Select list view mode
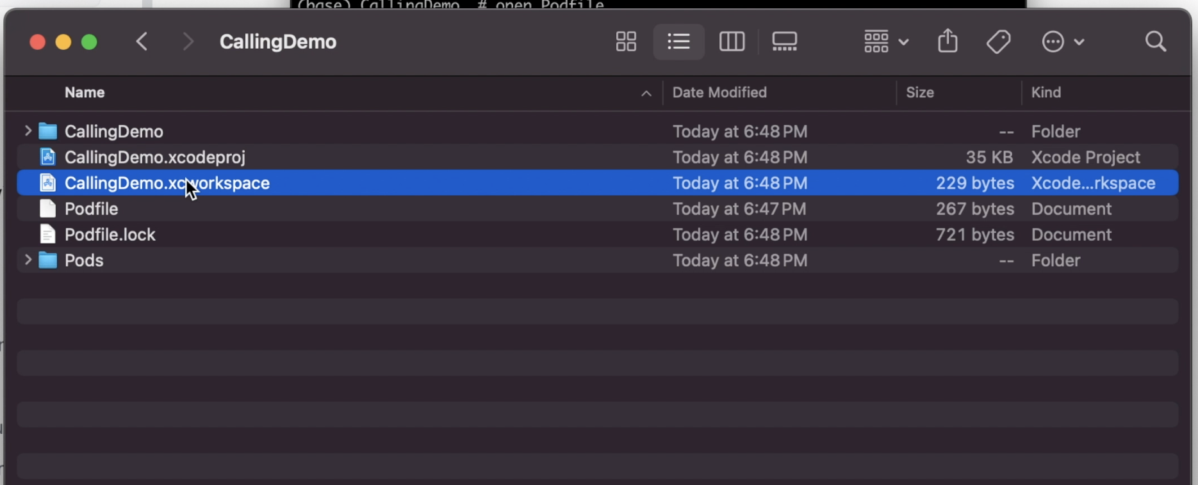The image size is (1198, 485). [x=678, y=42]
